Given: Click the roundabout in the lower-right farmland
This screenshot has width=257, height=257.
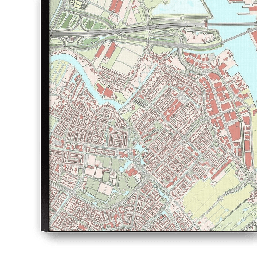Looking at the screenshot, I should click(220, 199).
